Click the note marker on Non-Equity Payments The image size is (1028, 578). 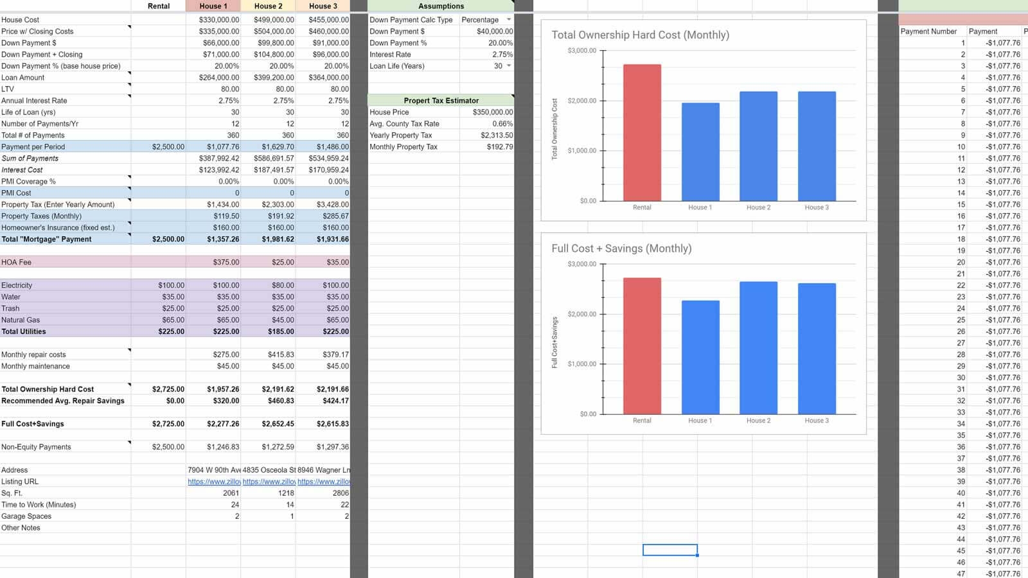130,443
